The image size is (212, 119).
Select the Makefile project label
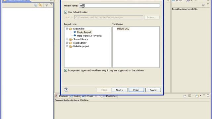click(x=81, y=46)
